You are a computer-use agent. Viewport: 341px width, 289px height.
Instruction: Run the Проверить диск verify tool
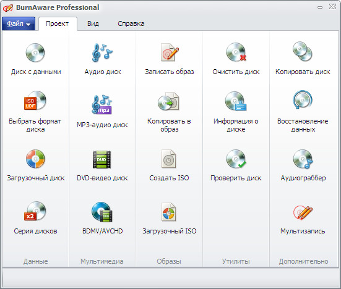[x=236, y=159]
